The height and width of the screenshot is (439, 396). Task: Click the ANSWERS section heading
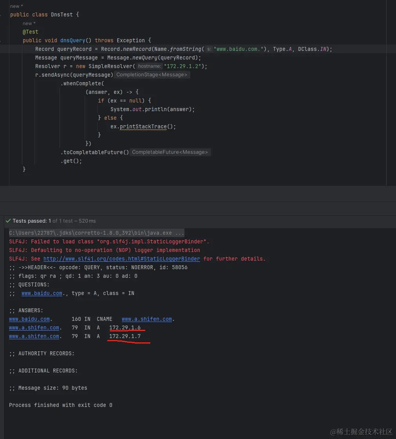tap(26, 311)
